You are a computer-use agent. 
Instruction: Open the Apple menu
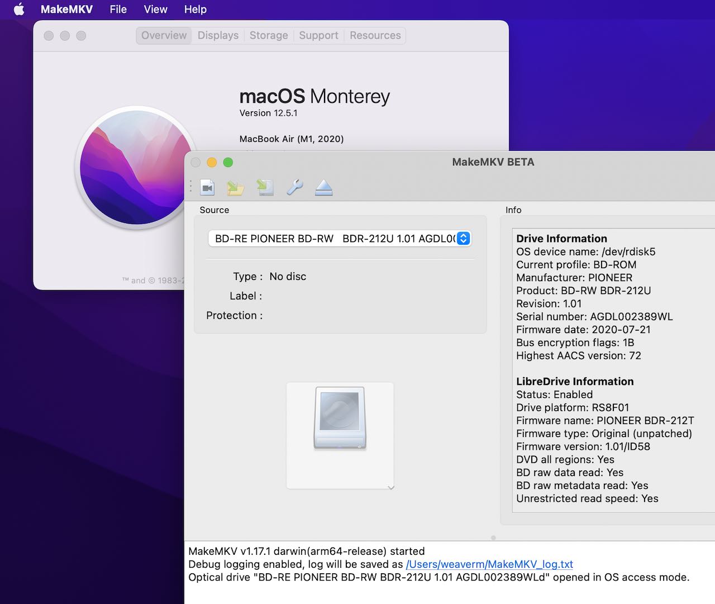click(x=19, y=9)
